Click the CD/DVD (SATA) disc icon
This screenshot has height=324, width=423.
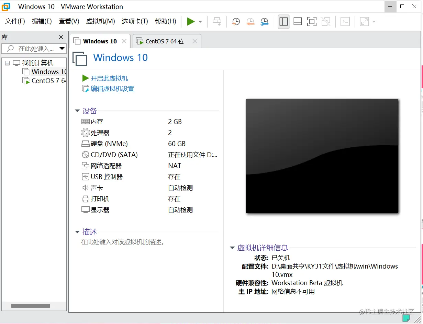click(x=85, y=155)
